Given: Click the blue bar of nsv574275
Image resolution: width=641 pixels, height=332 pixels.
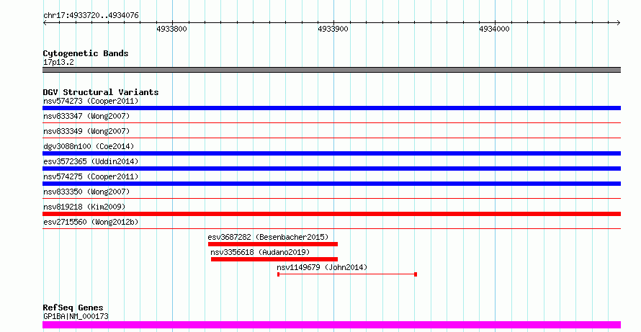Looking at the screenshot, I should 331,184.
